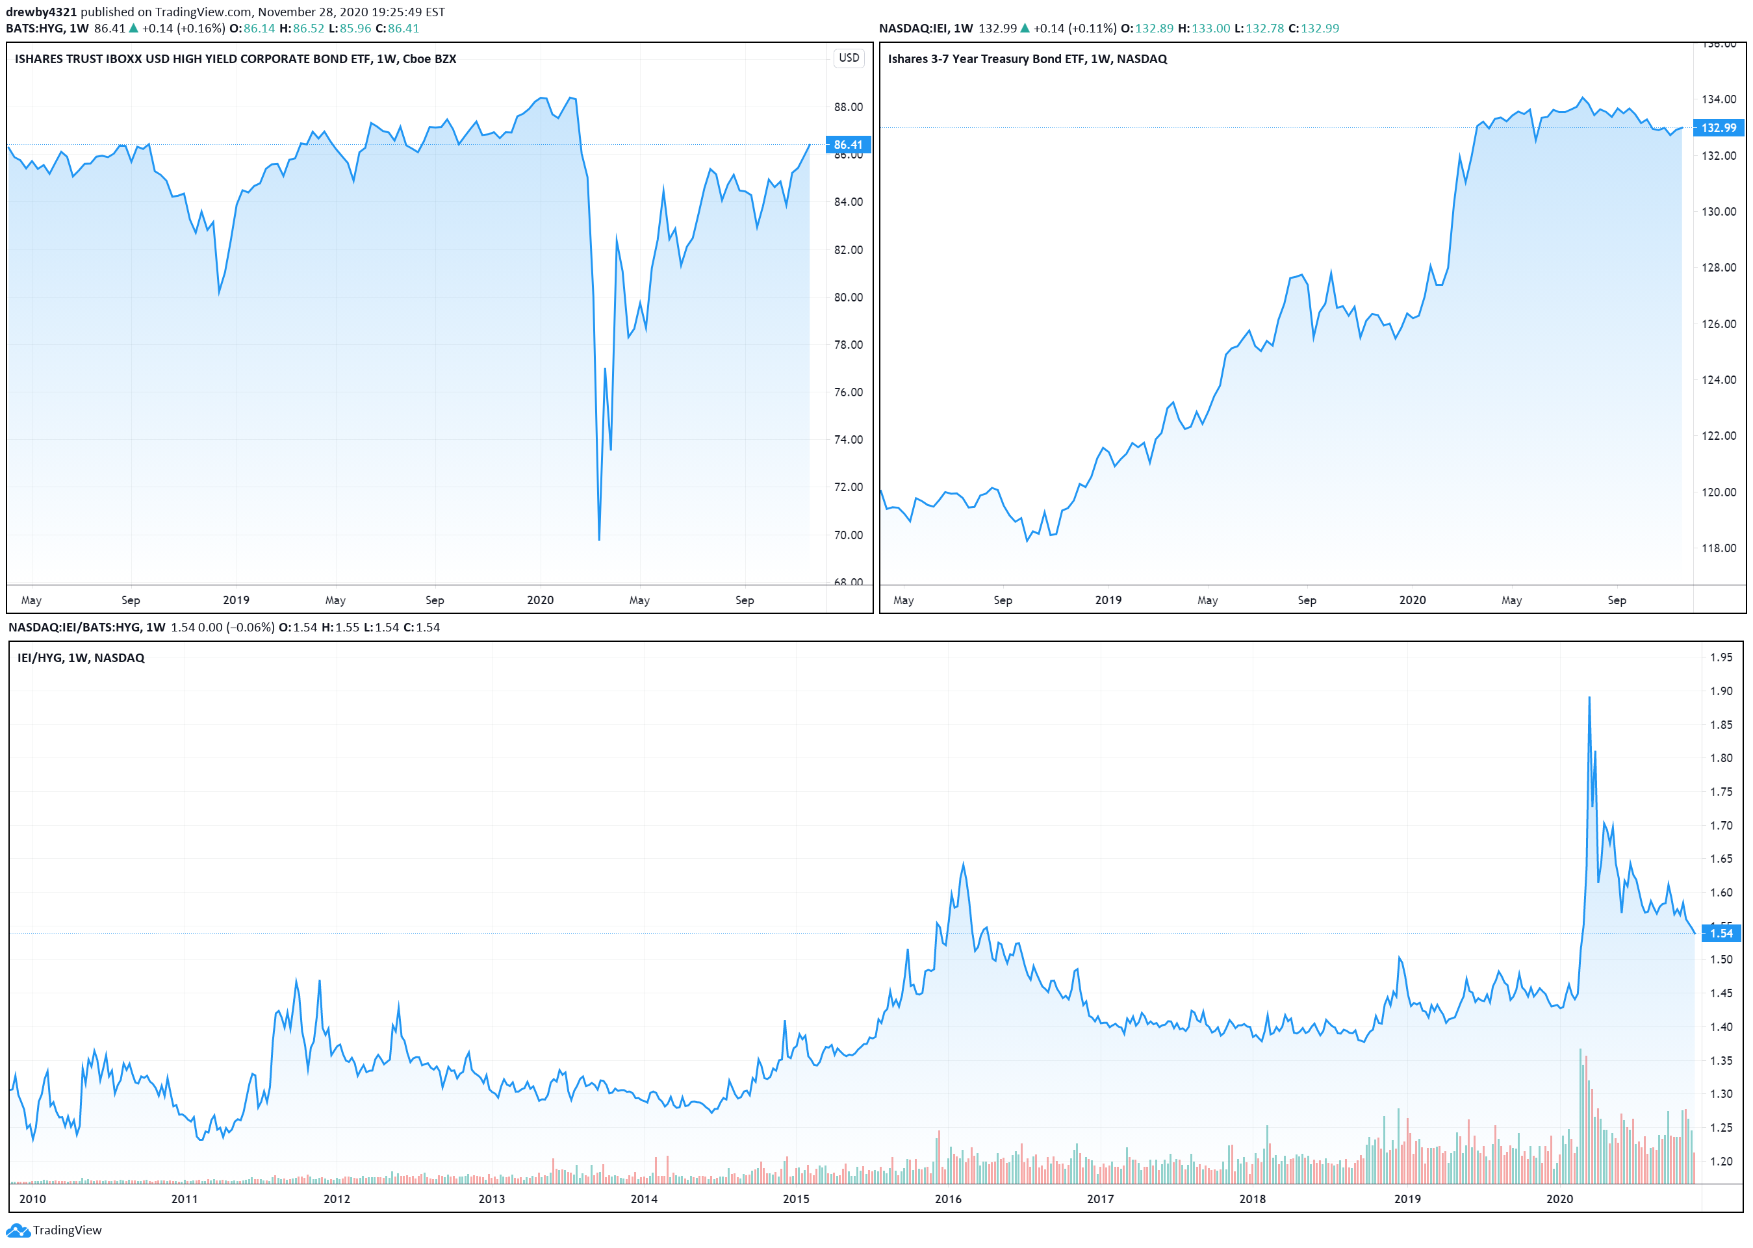Screen dimensions: 1753x1248
Task: Click the '1.90' label on the ratio price axis
Action: 1722,691
